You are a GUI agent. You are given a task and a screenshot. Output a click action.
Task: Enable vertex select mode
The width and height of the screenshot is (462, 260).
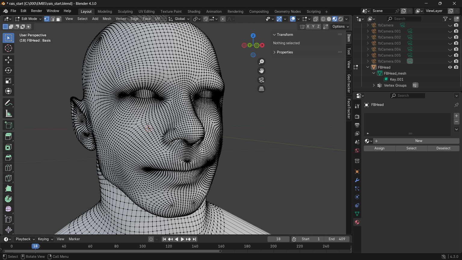tap(47, 19)
